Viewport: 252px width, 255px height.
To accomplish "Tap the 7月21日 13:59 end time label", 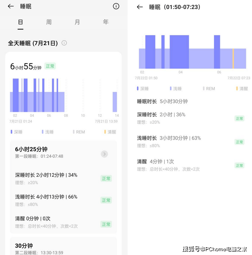I will [106, 121].
